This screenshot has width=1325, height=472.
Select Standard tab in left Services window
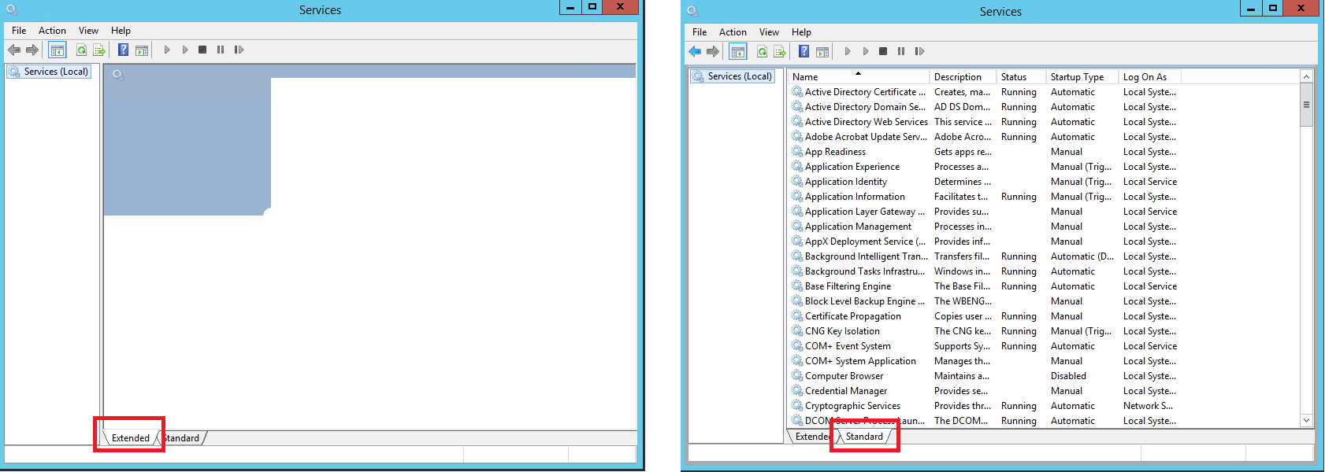(x=183, y=438)
